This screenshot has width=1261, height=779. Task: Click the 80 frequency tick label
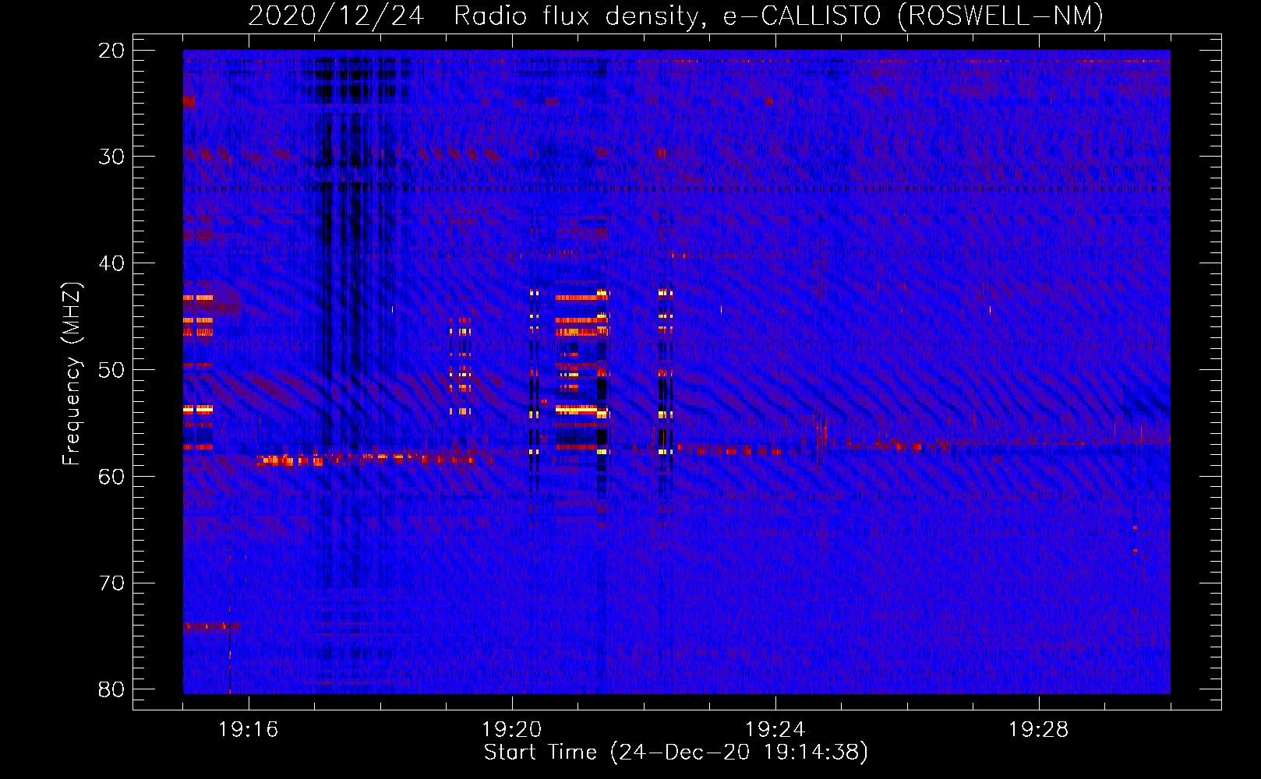(111, 689)
